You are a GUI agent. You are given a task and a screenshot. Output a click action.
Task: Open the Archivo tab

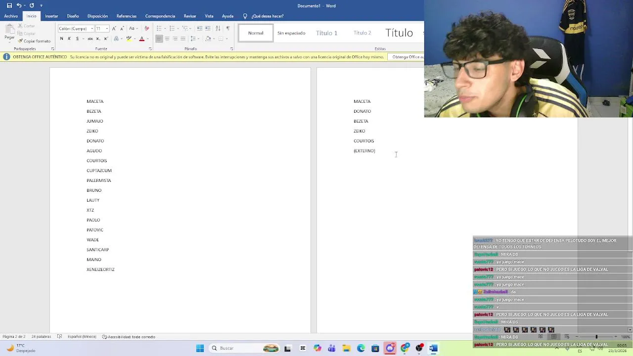click(x=11, y=16)
